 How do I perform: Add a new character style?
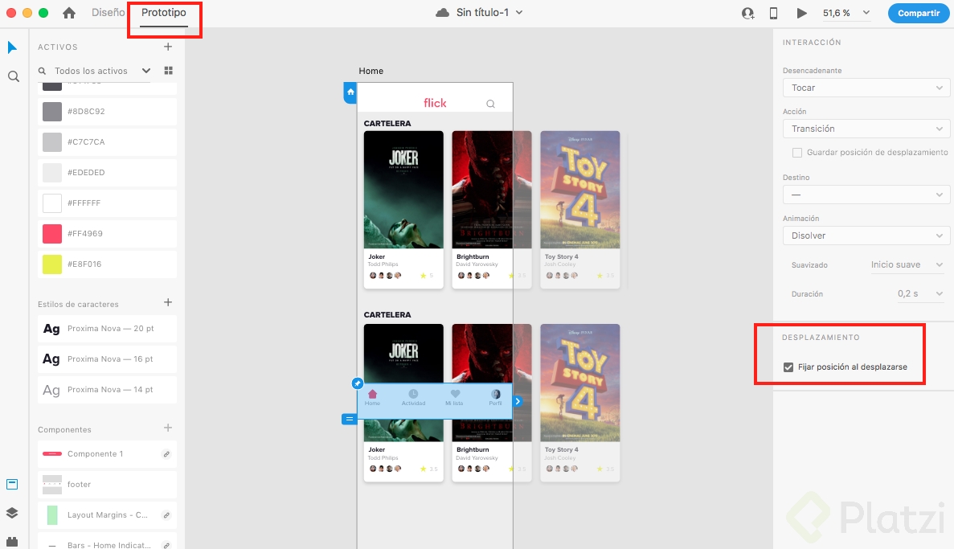168,302
